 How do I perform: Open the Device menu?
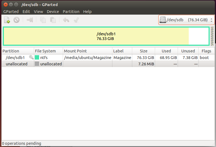pyautogui.click(x=53, y=12)
